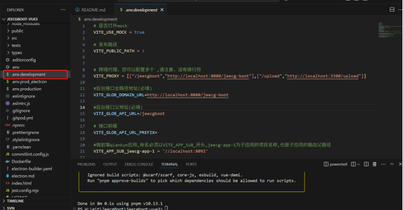This screenshot has height=210, width=403.
Task: Select the .env.development editor tab
Action: [141, 10]
